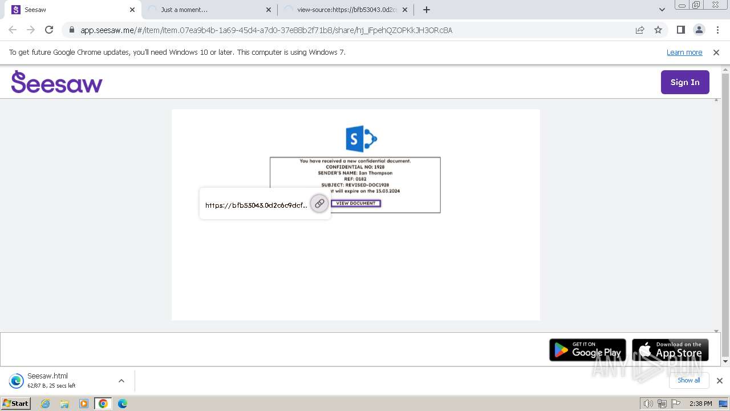
Task: Dismiss the Chrome update info bar
Action: (x=716, y=53)
